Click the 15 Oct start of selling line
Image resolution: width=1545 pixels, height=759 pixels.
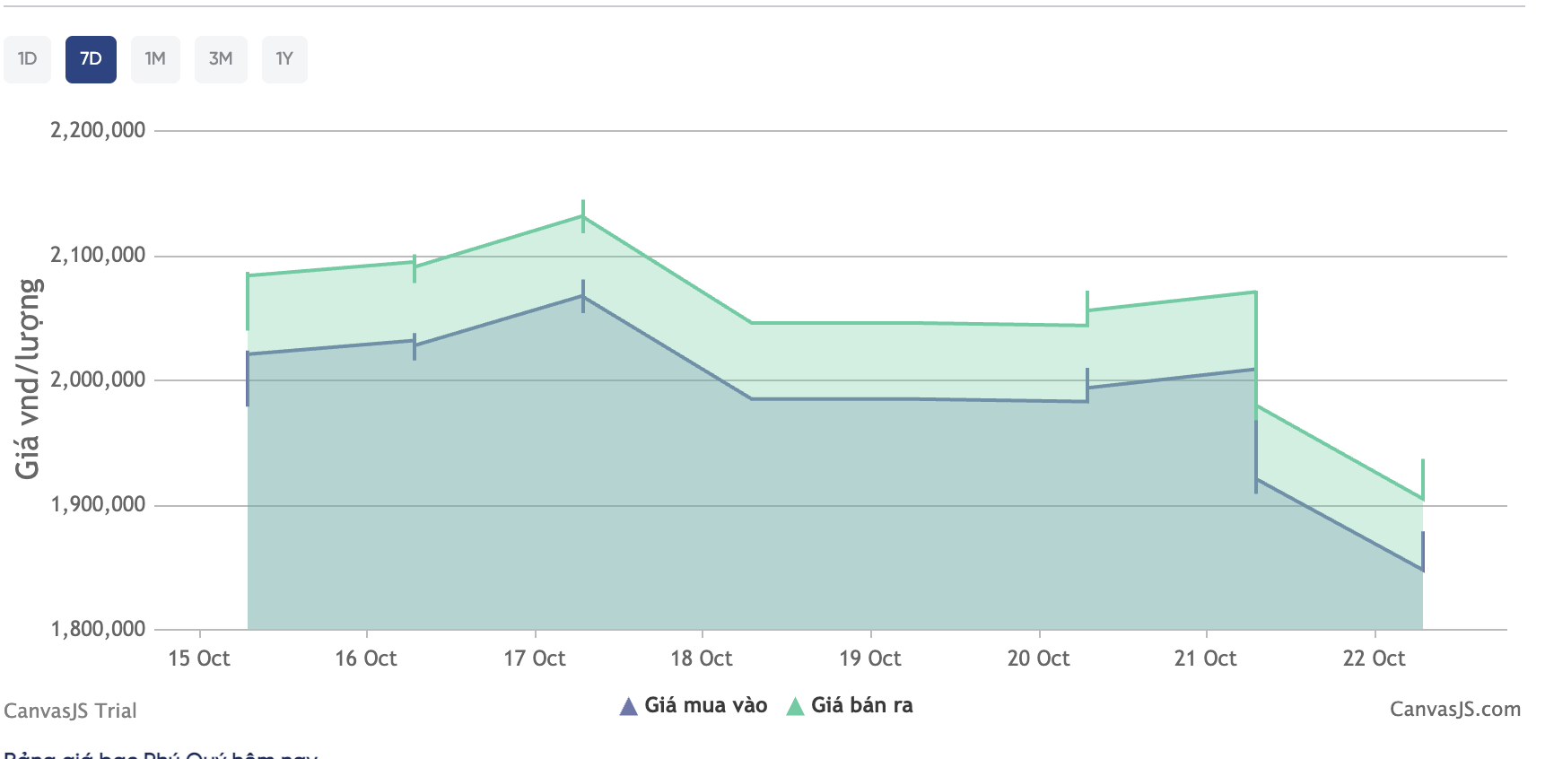point(249,275)
